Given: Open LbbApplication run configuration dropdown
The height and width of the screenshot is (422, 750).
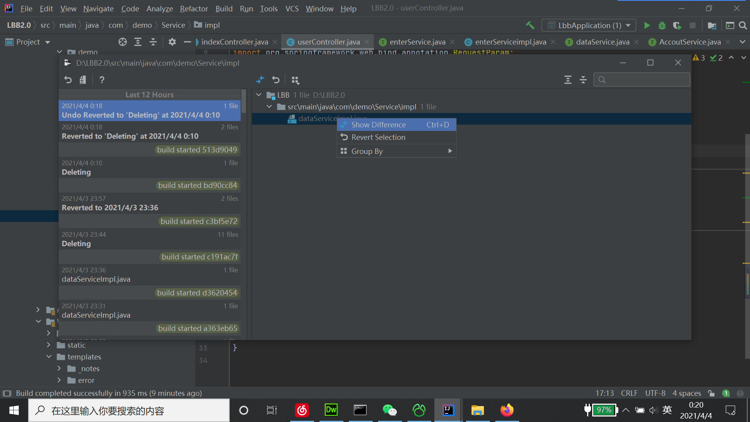Looking at the screenshot, I should (589, 25).
